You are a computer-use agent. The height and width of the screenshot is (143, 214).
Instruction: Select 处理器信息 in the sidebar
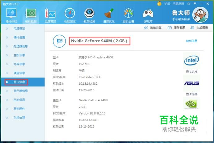[x=21, y=46]
